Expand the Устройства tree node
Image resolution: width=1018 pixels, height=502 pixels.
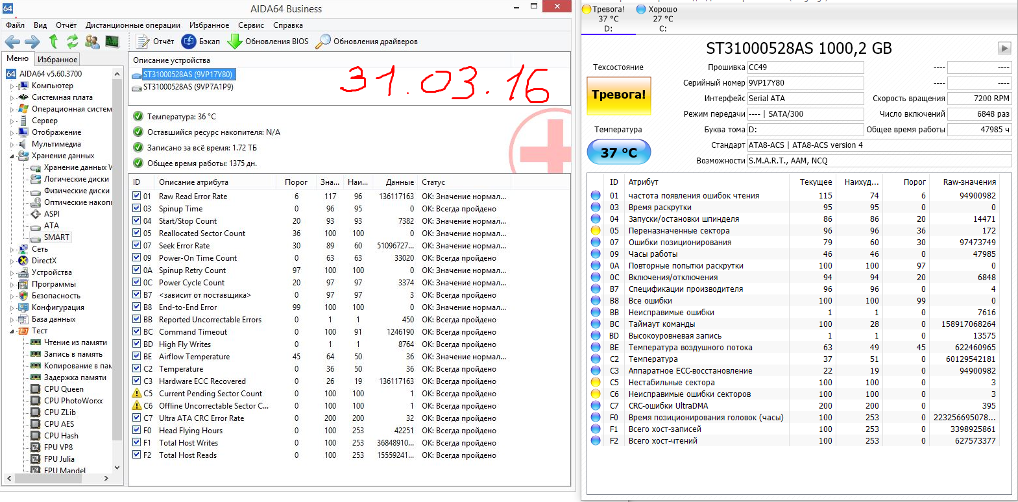[12, 272]
